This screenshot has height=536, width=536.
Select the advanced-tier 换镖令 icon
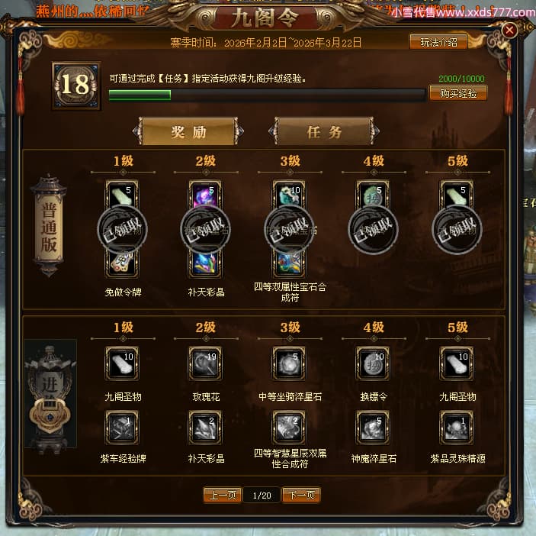pos(373,363)
